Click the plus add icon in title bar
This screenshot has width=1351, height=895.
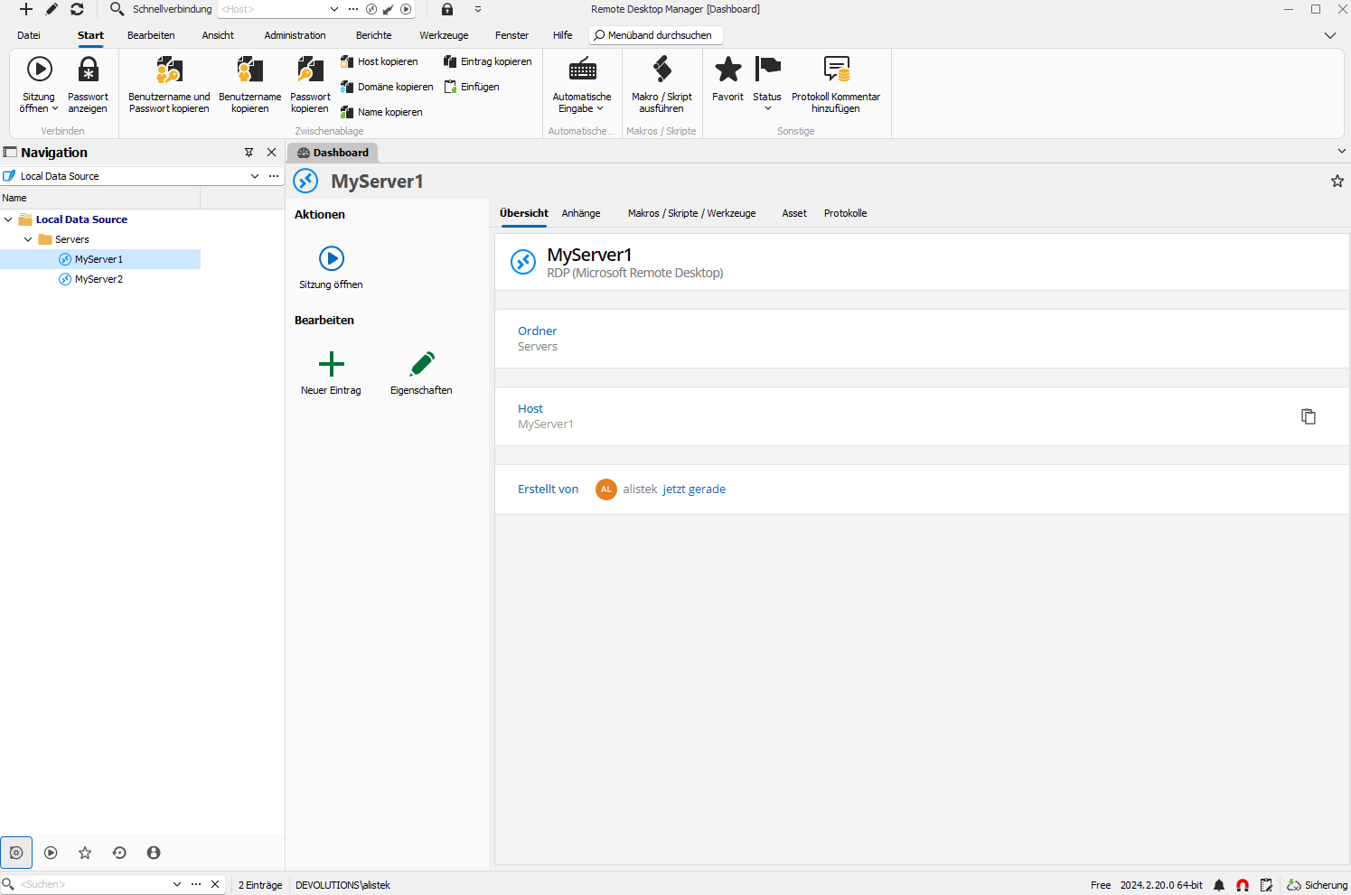point(26,9)
